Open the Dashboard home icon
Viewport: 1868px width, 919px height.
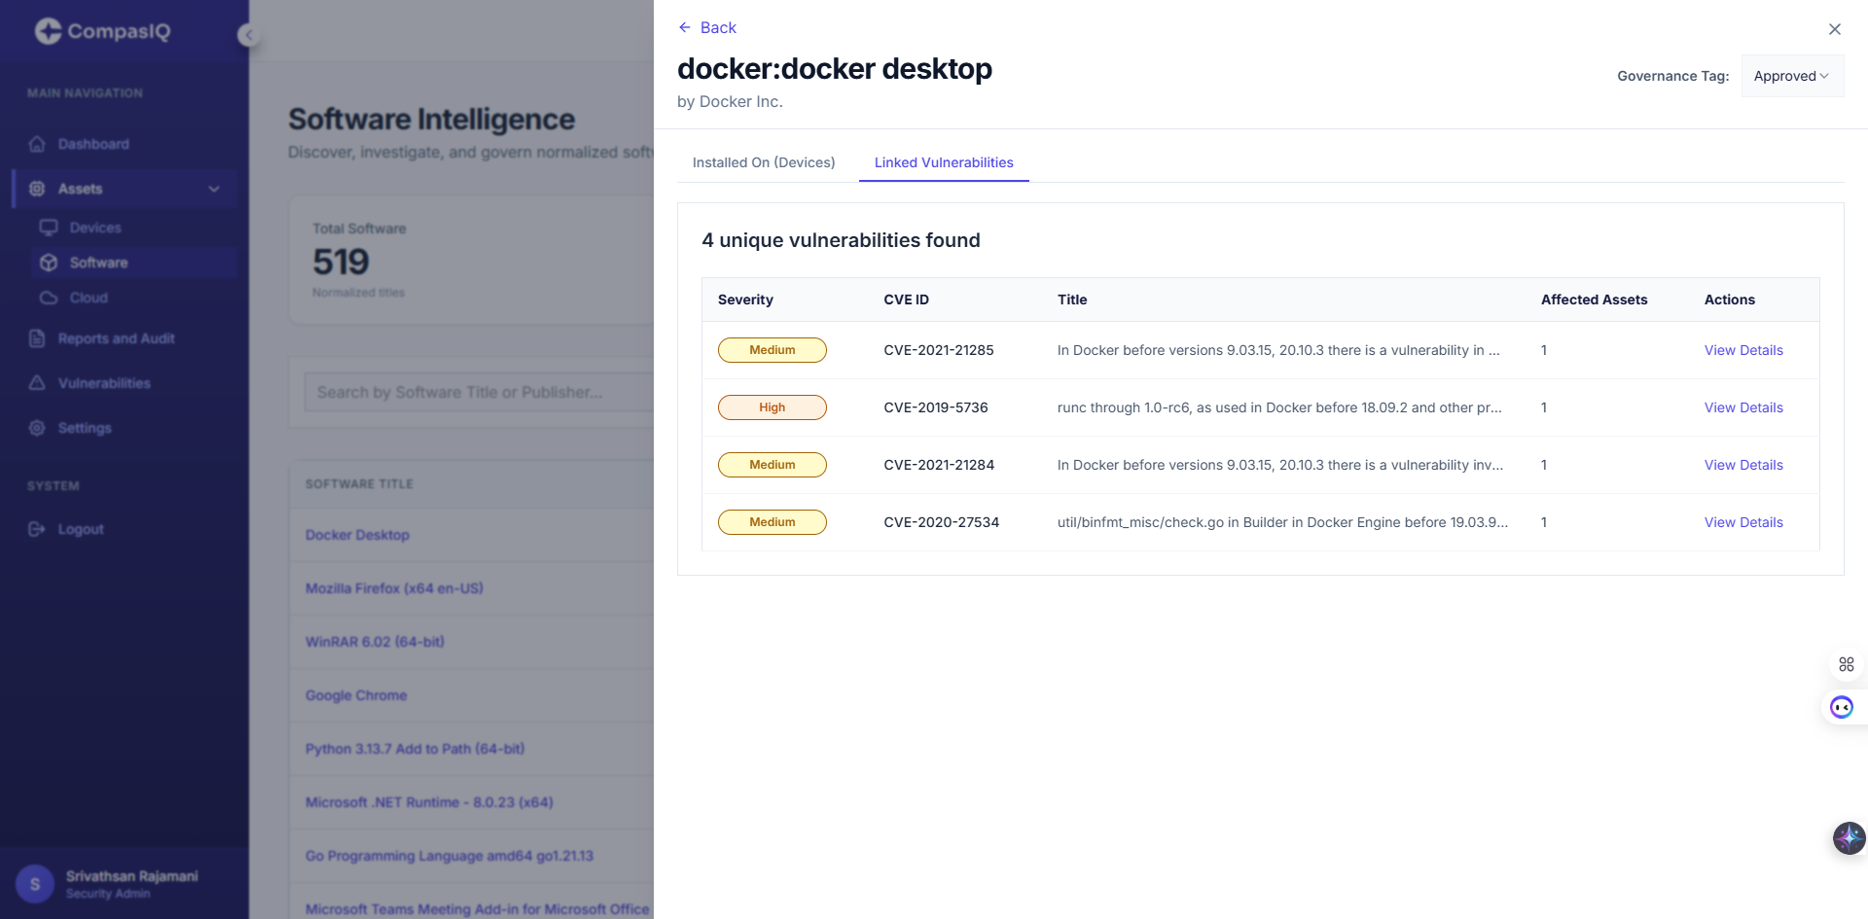(37, 144)
